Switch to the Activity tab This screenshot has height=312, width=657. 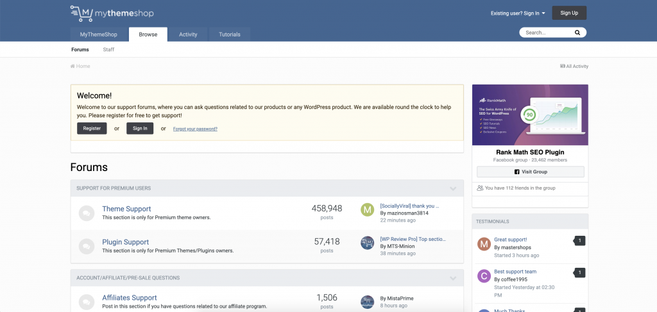point(188,35)
